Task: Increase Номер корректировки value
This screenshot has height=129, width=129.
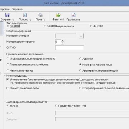Action: [63, 41]
